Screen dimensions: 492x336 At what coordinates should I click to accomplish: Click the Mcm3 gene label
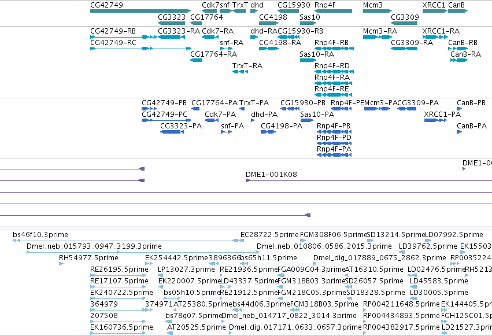373,5
